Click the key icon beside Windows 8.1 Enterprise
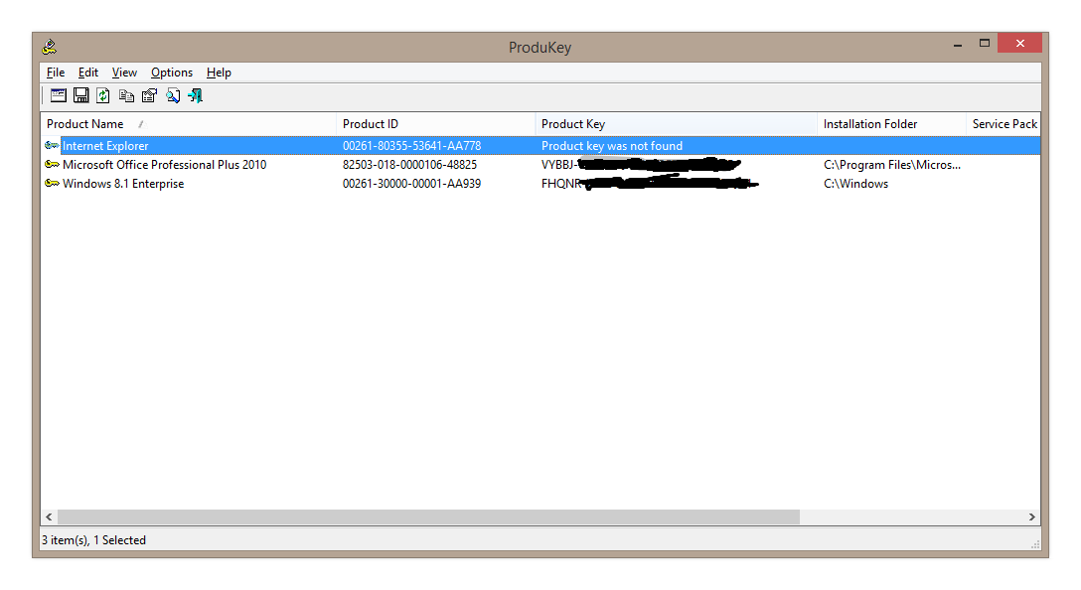Image resolution: width=1081 pixels, height=590 pixels. point(51,183)
